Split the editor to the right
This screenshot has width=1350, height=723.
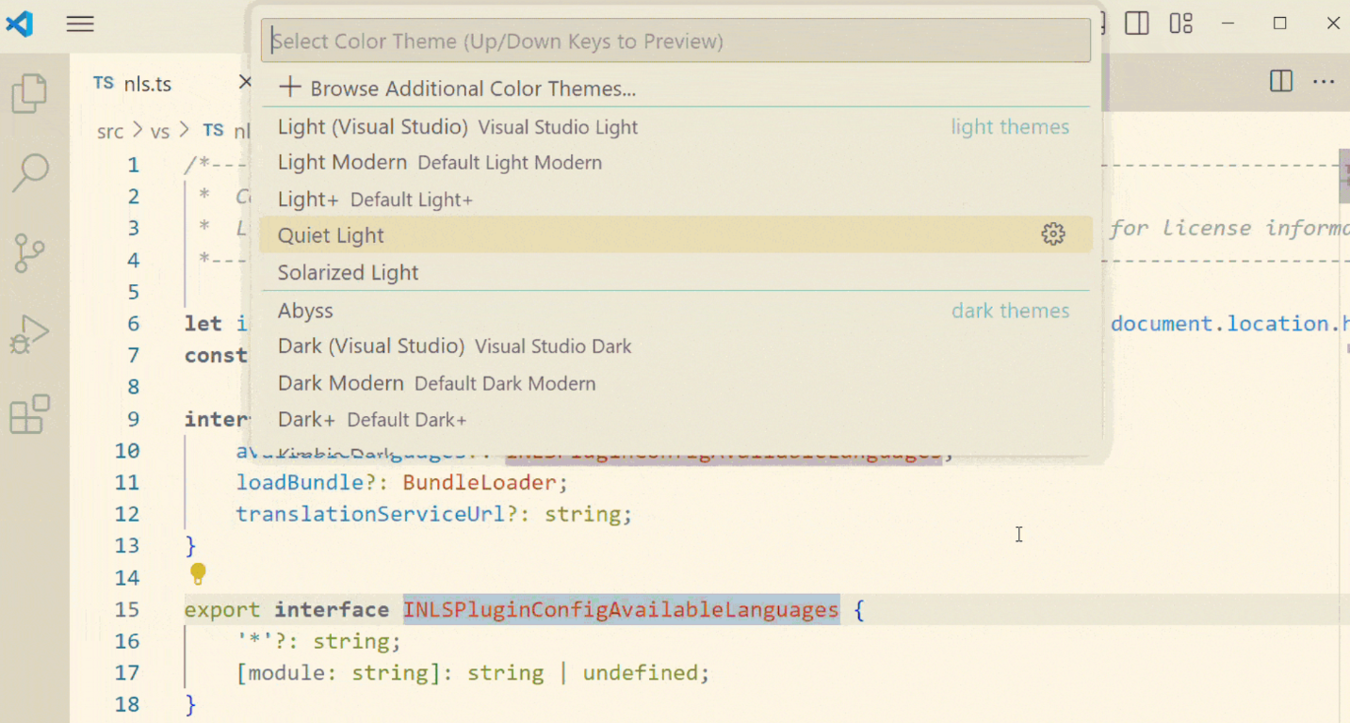[1281, 81]
